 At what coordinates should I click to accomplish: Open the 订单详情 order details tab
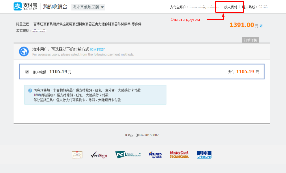tap(251, 40)
